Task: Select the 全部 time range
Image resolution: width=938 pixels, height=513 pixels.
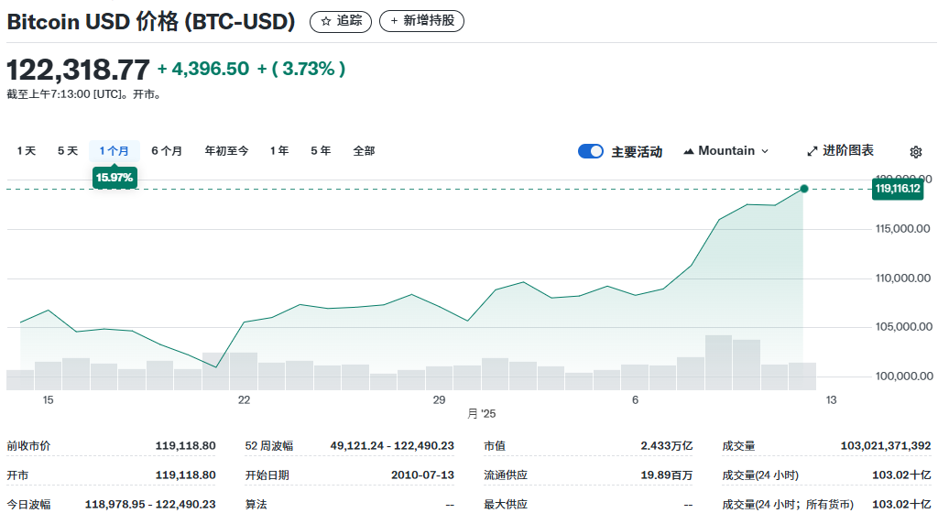Action: (x=364, y=150)
